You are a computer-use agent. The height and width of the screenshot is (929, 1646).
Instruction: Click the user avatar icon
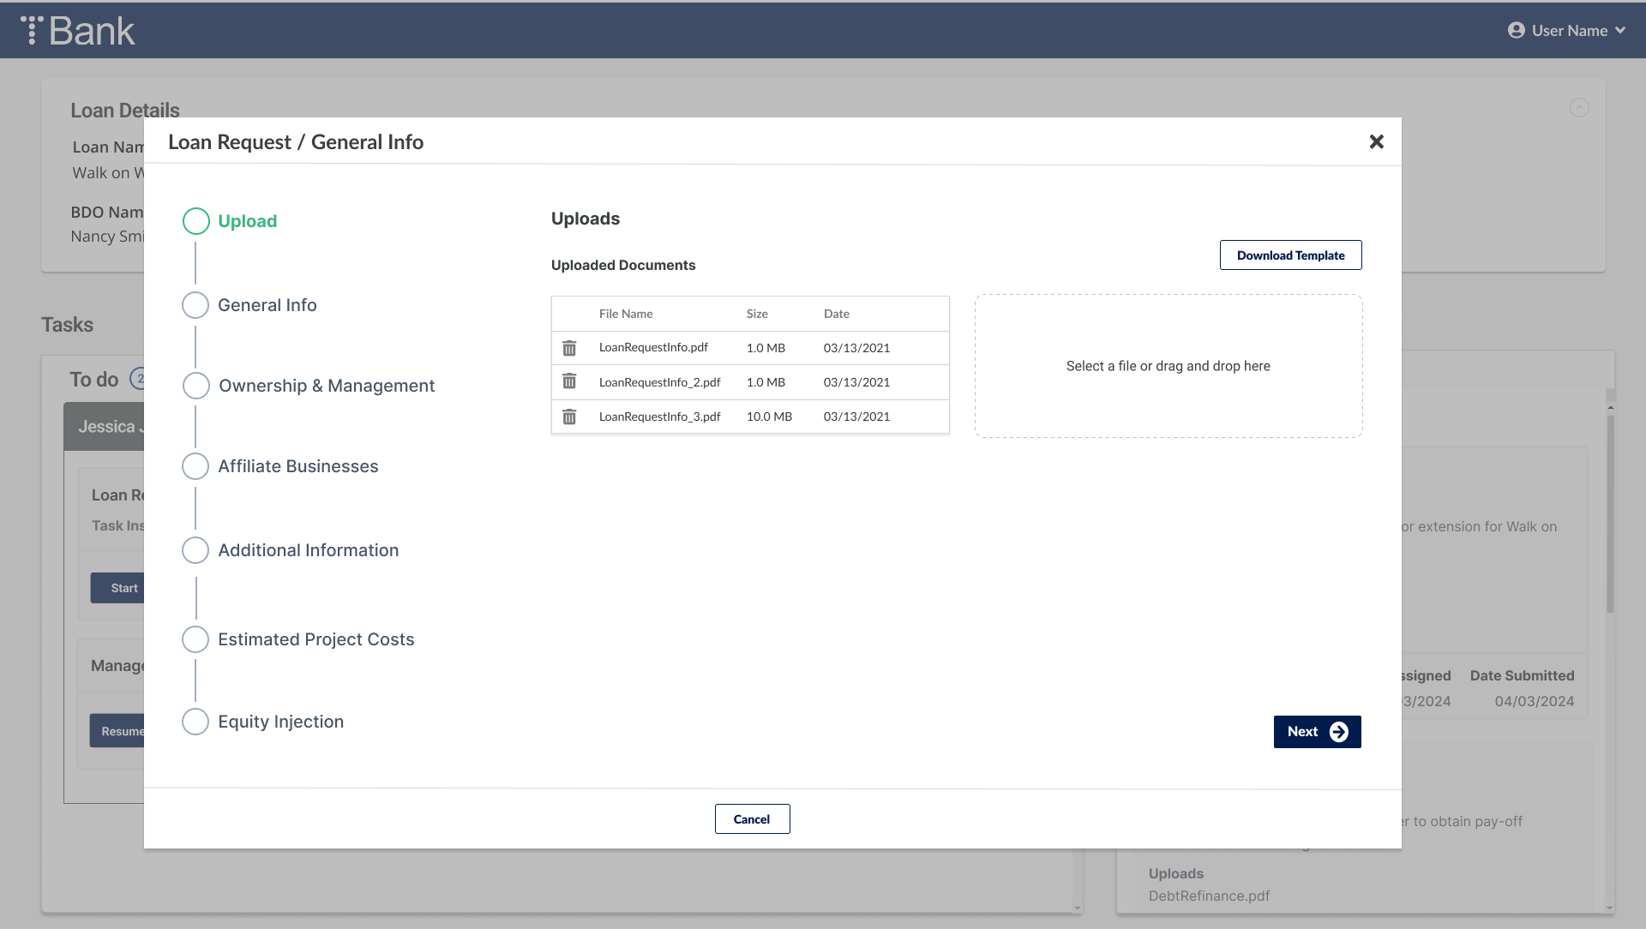coord(1516,30)
